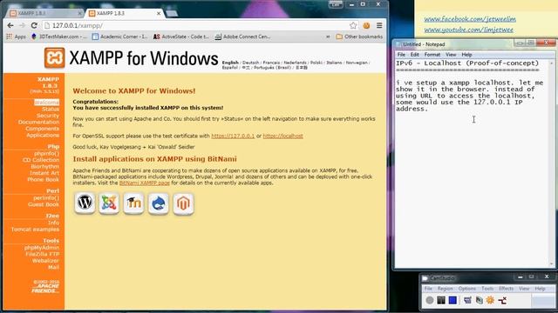This screenshot has height=313, width=558.
Task: Bookmark this page with the star
Action: [353, 25]
